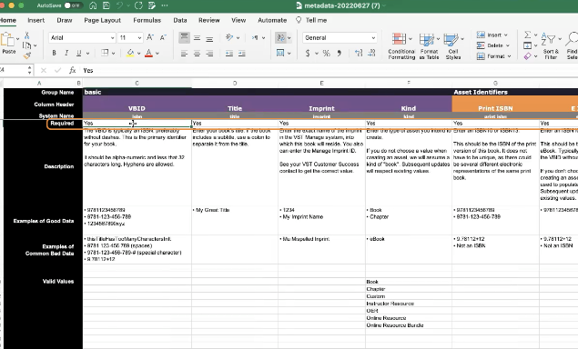578x349 pixels.
Task: Switch to the Draw ribbon tab
Action: pos(65,20)
